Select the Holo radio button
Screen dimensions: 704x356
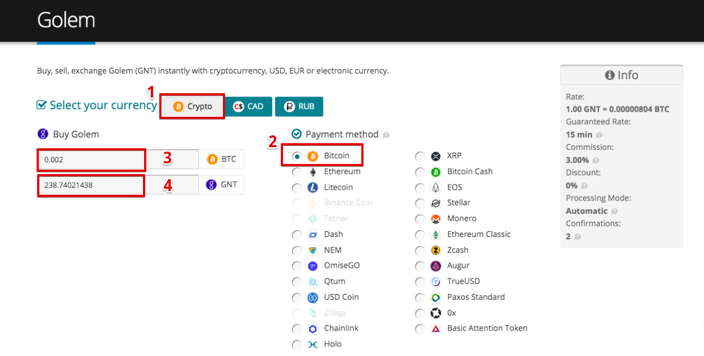297,345
